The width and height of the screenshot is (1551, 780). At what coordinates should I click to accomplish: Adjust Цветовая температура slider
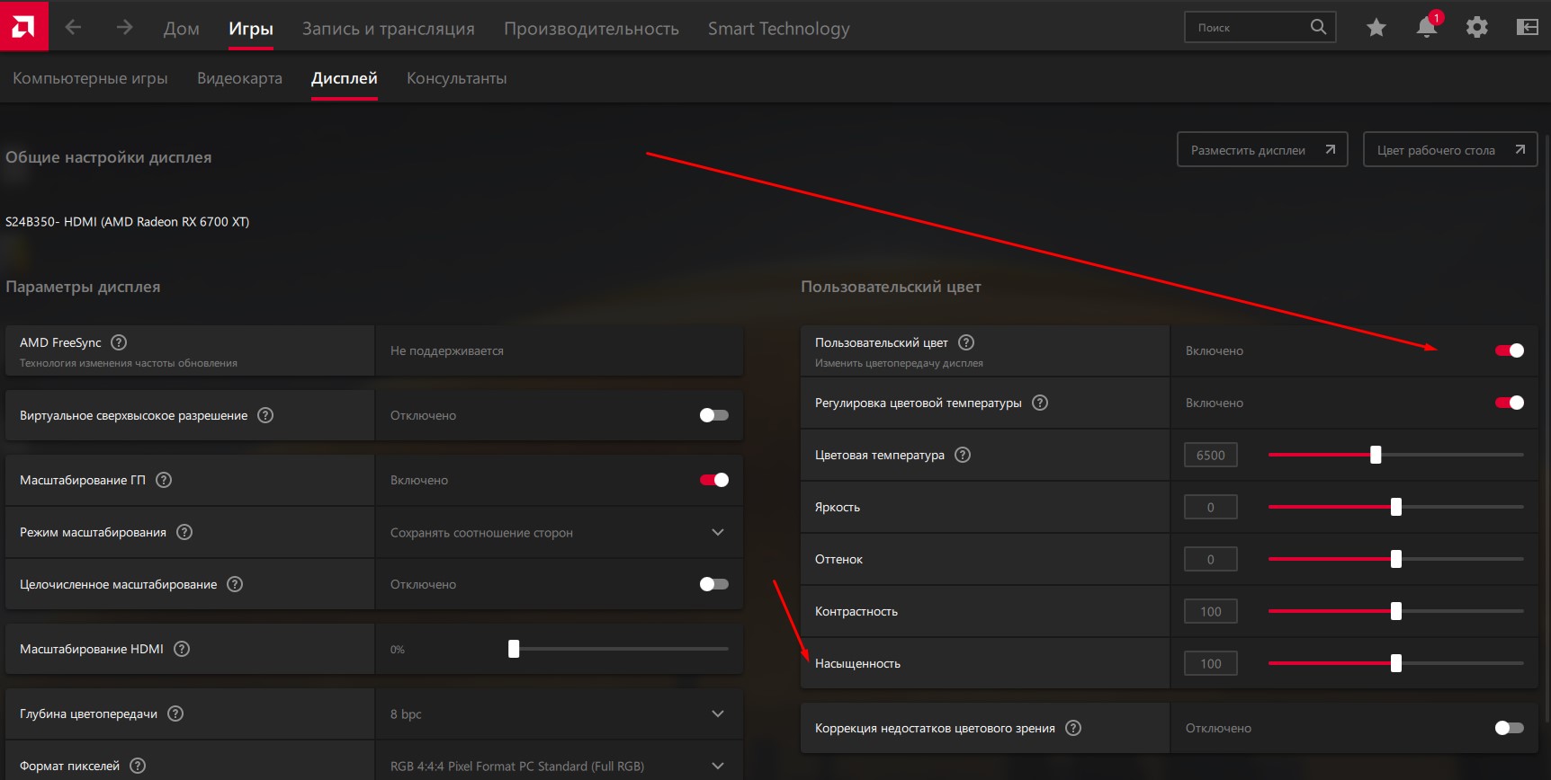click(x=1396, y=455)
